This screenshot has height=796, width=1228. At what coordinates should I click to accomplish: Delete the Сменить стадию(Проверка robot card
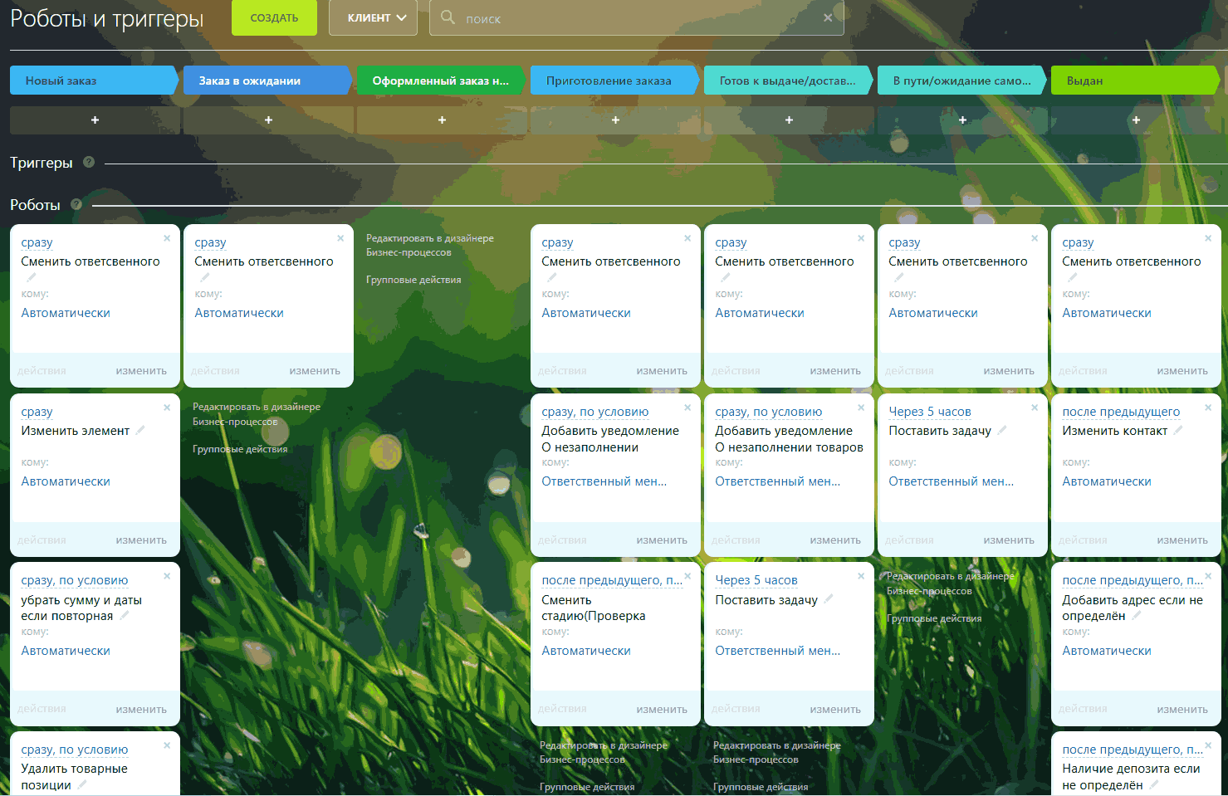click(x=687, y=576)
